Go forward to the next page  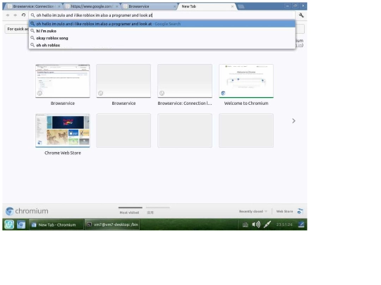(16, 15)
